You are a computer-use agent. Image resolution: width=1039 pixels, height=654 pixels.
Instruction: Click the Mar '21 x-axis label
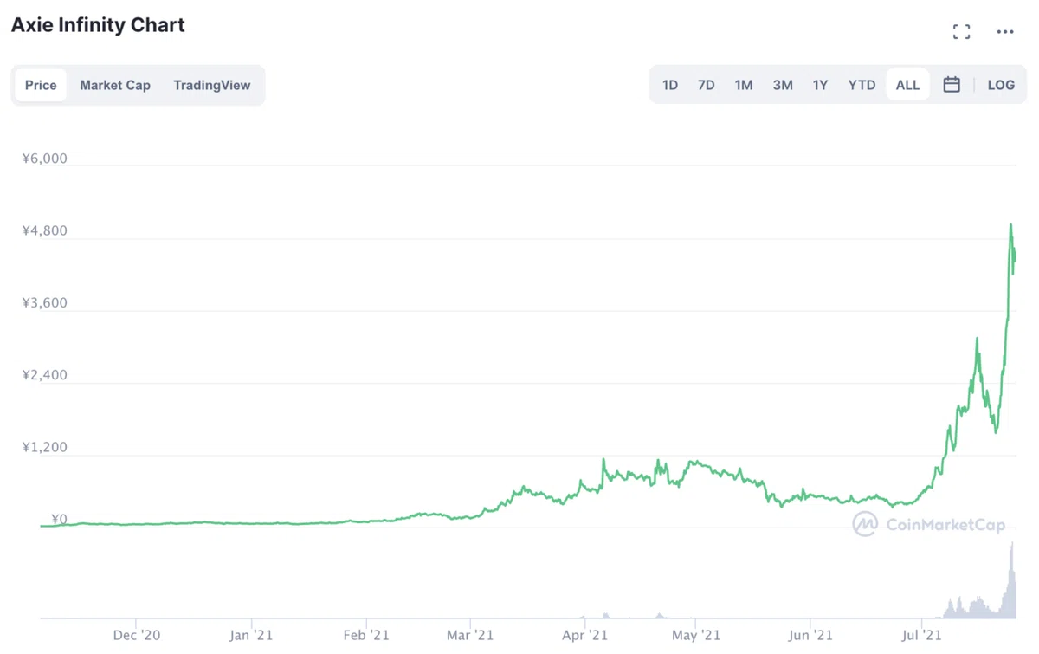coord(470,635)
